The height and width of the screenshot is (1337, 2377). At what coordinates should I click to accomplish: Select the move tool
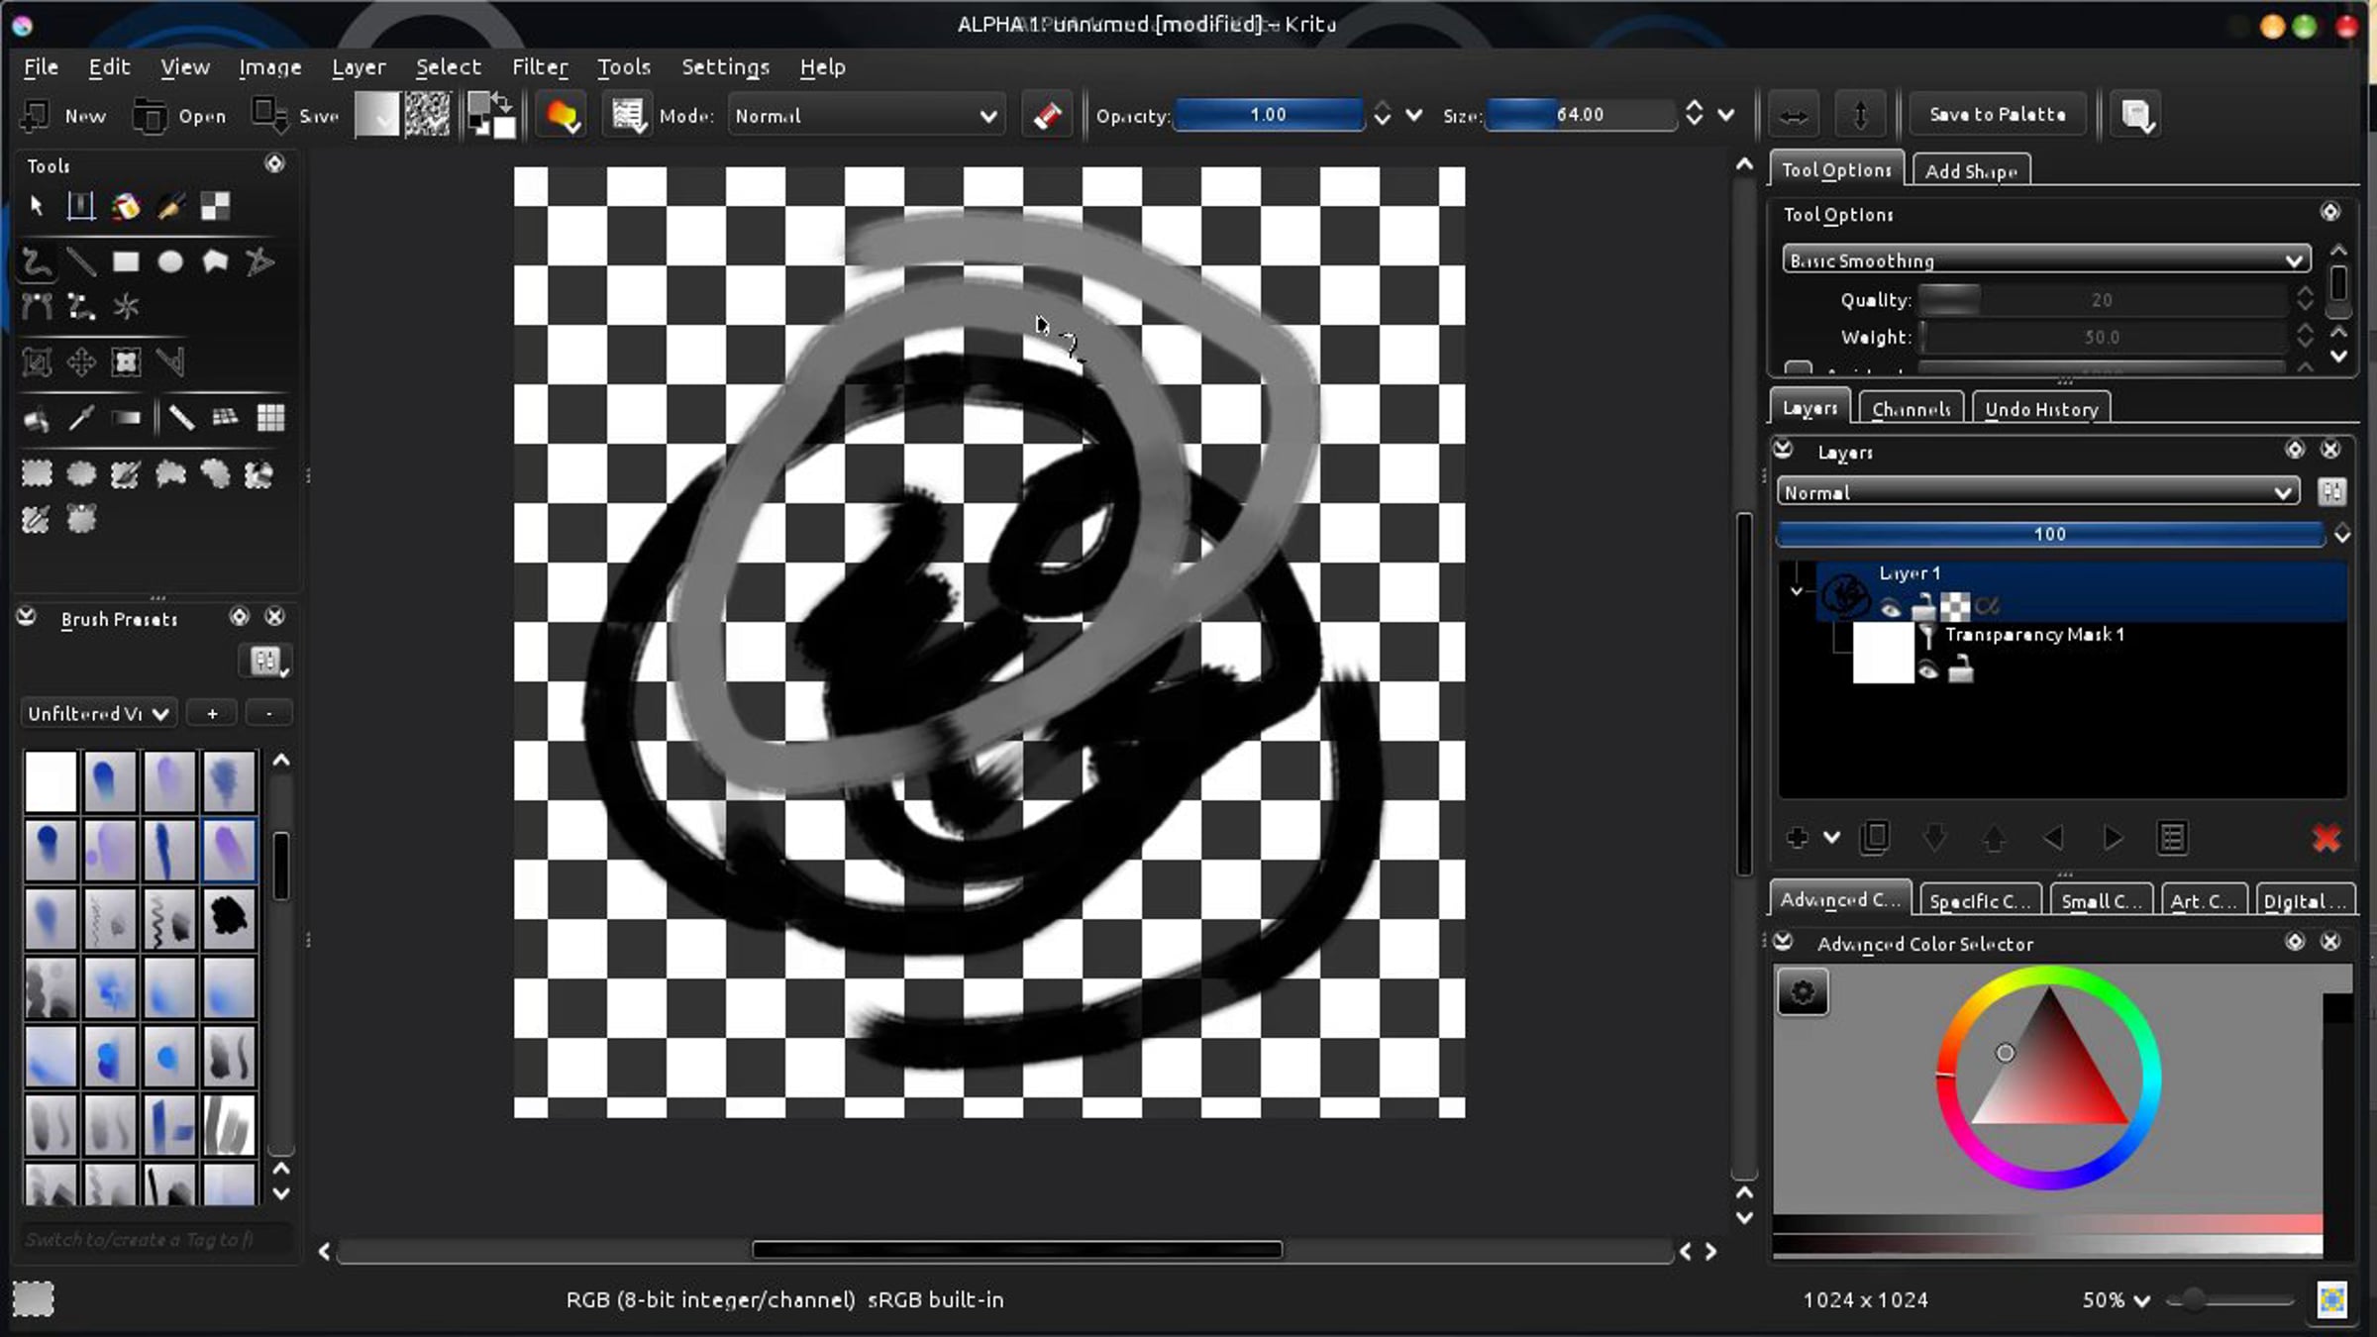tap(81, 362)
